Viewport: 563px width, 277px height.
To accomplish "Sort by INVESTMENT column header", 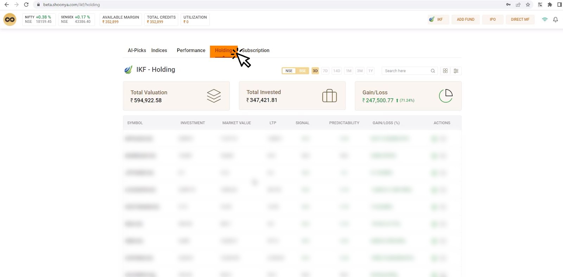I will (193, 123).
